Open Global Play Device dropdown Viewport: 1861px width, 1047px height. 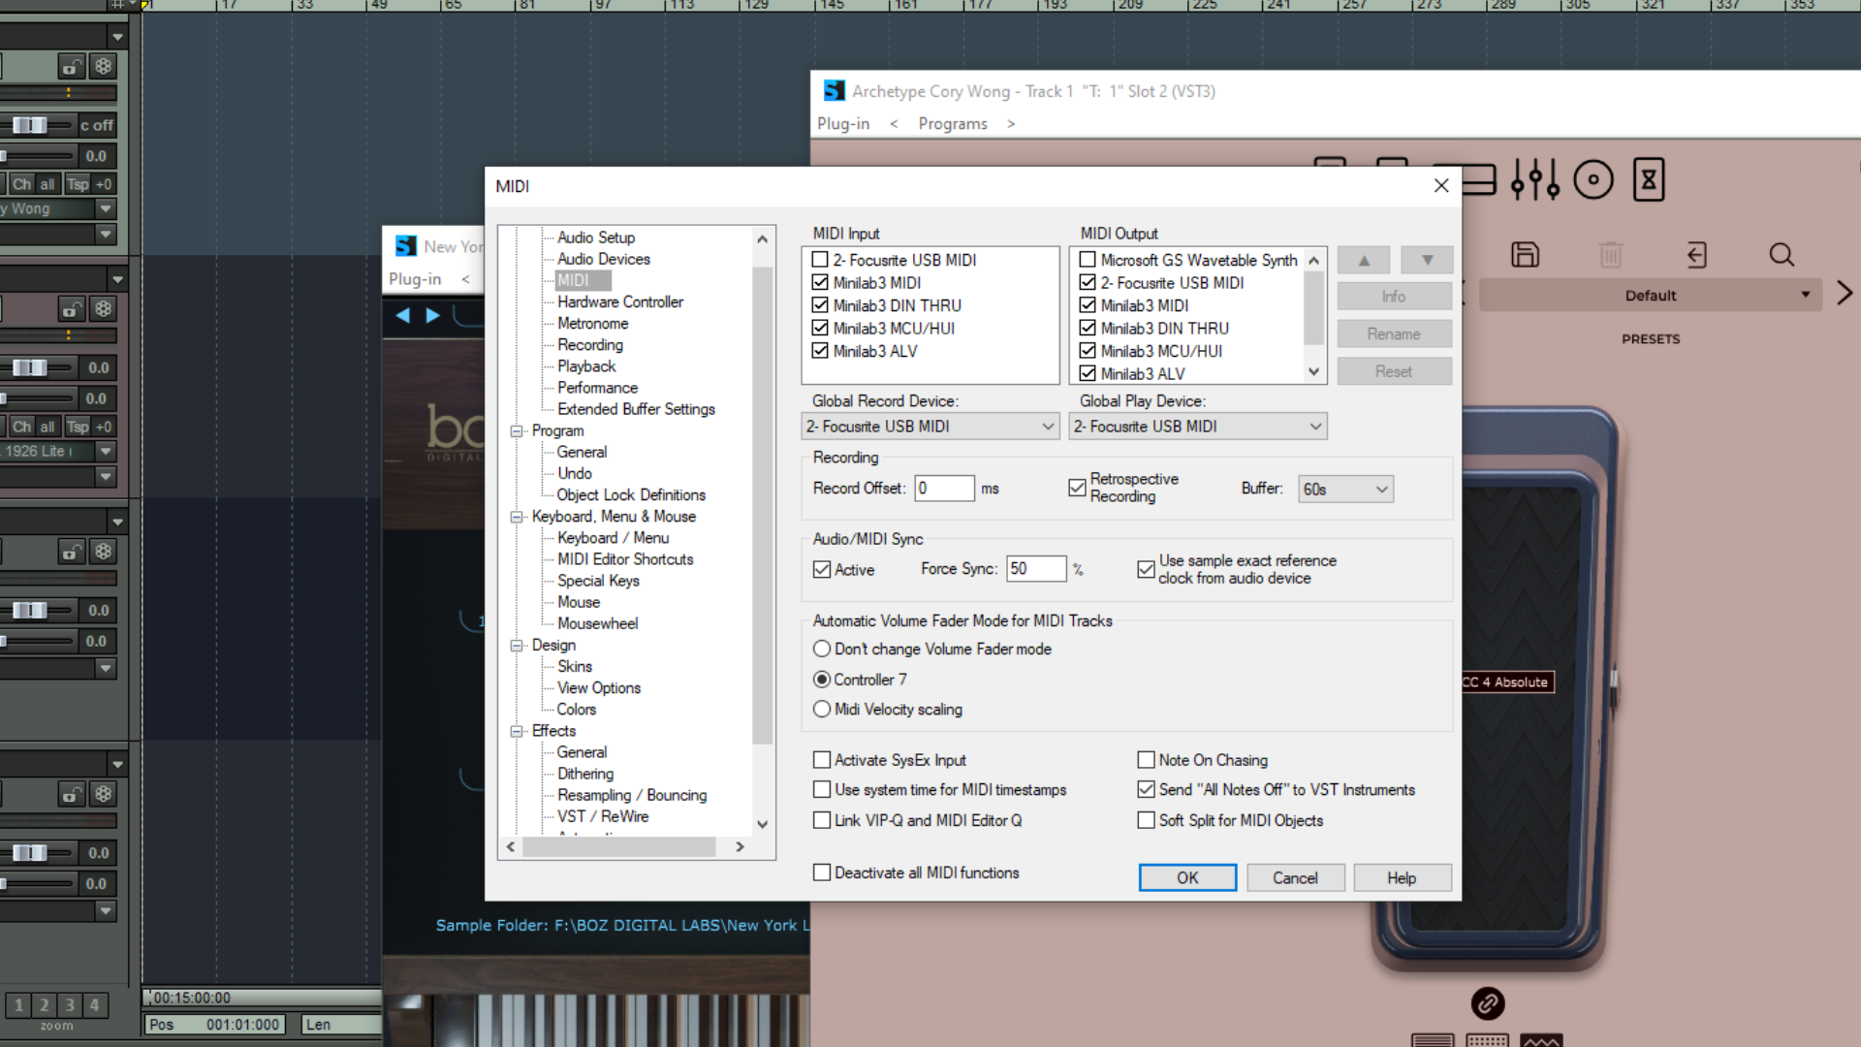tap(1198, 427)
